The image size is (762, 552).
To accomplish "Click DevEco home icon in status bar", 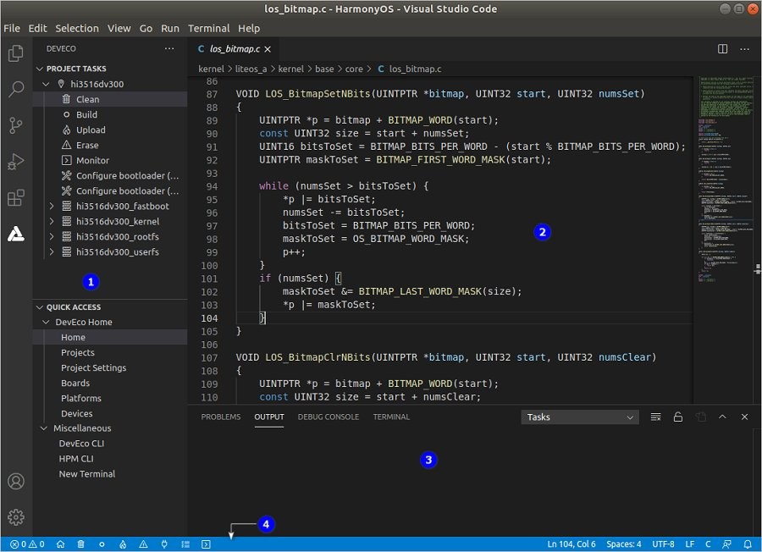I will click(60, 544).
